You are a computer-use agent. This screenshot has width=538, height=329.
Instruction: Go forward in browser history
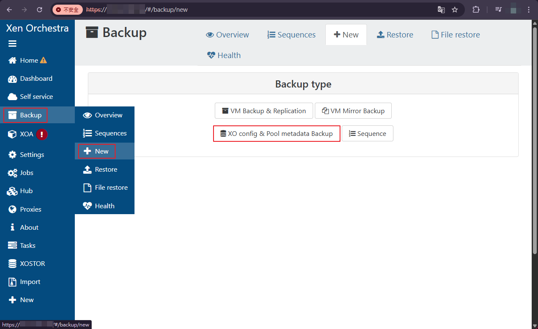click(x=24, y=10)
